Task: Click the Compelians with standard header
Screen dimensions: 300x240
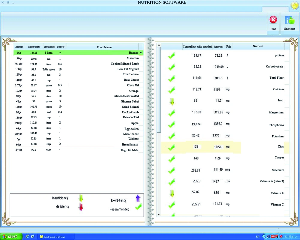Action: pos(197,46)
